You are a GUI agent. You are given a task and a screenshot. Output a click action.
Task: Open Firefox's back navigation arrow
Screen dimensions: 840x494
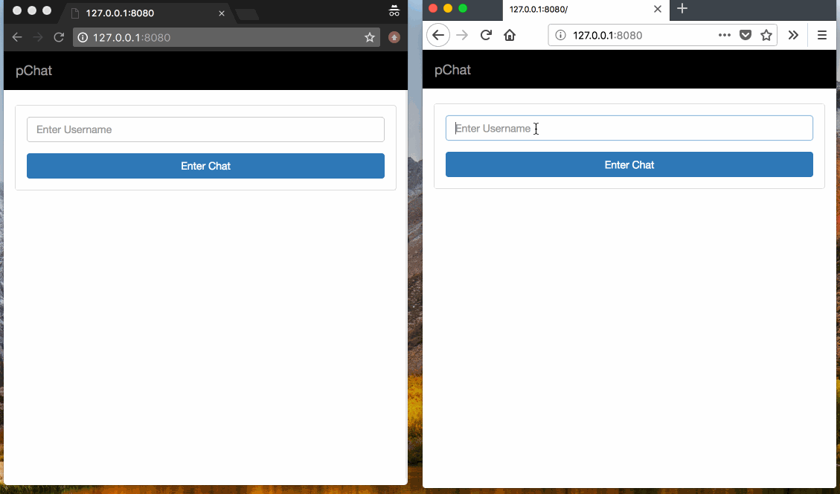pos(437,34)
